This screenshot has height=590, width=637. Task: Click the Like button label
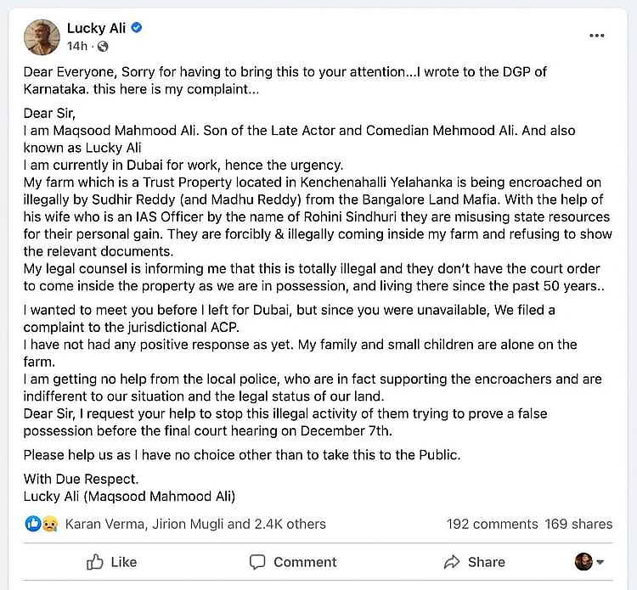click(124, 562)
